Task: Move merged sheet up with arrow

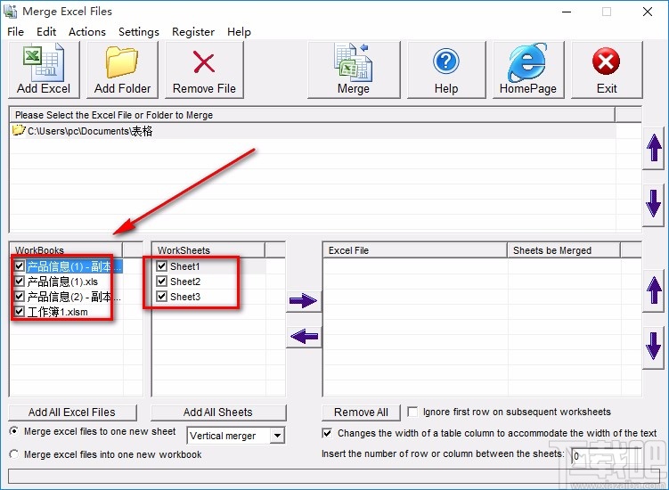Action: pos(654,290)
